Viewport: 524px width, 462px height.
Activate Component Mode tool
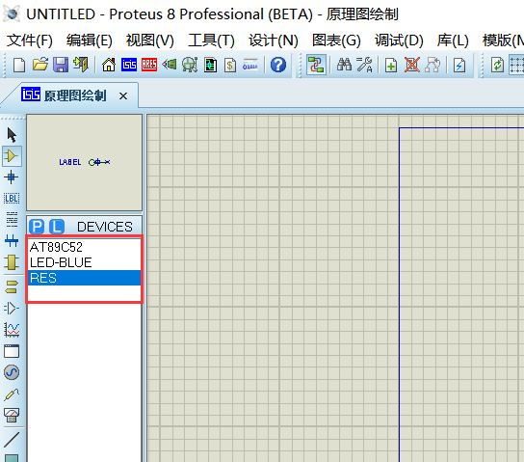pyautogui.click(x=12, y=156)
